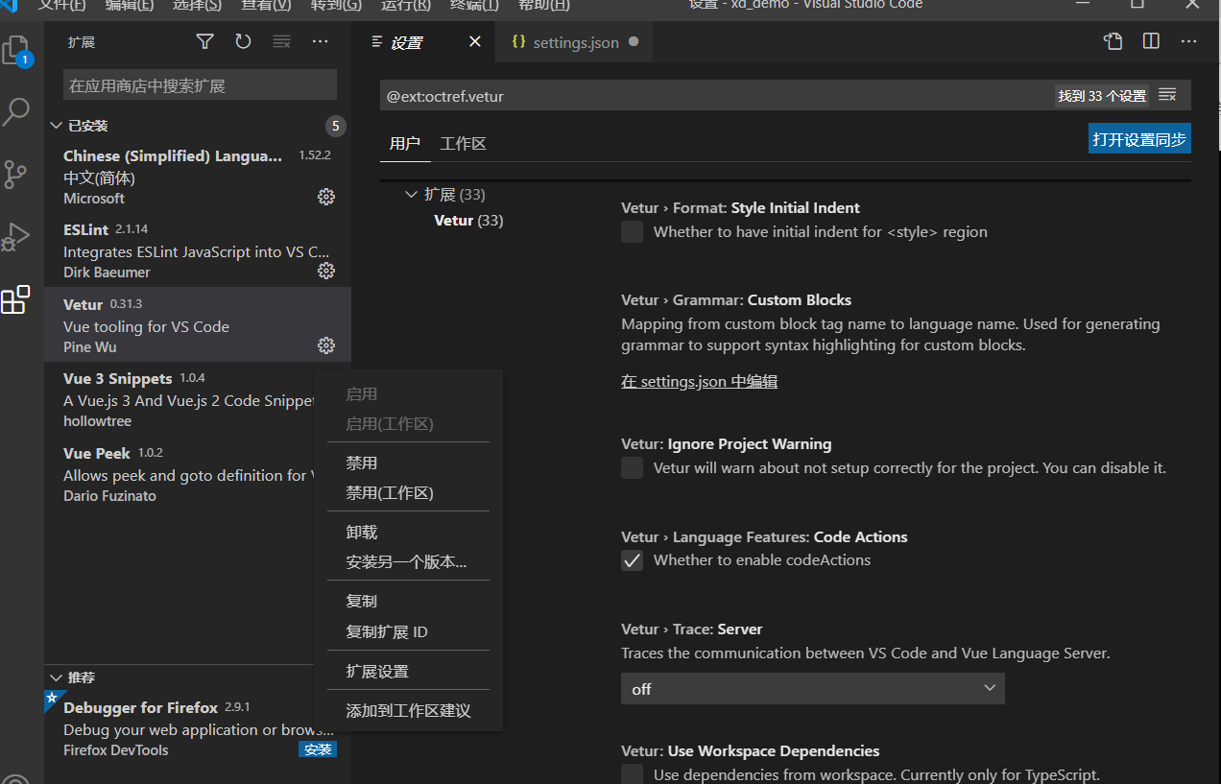This screenshot has width=1221, height=784.
Task: Open extensions panel more actions menu
Action: [320, 41]
